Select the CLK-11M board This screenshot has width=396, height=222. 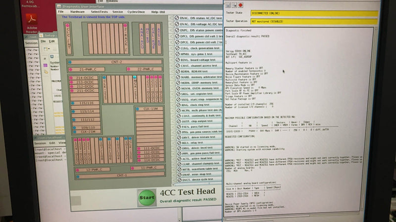(149, 109)
